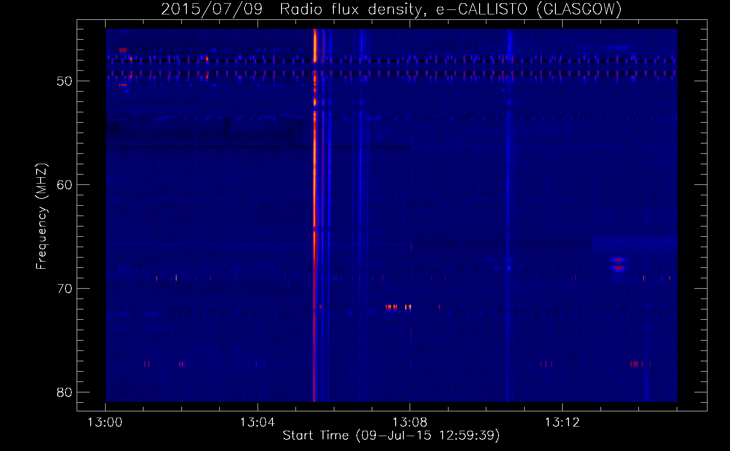Click the 70 MHz frequency tick label

pos(65,289)
